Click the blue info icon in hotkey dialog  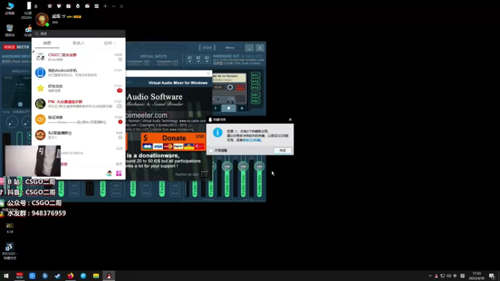[217, 132]
